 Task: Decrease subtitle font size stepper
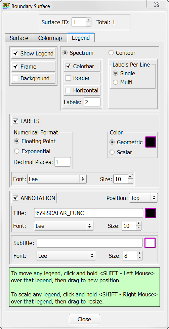click(x=140, y=258)
